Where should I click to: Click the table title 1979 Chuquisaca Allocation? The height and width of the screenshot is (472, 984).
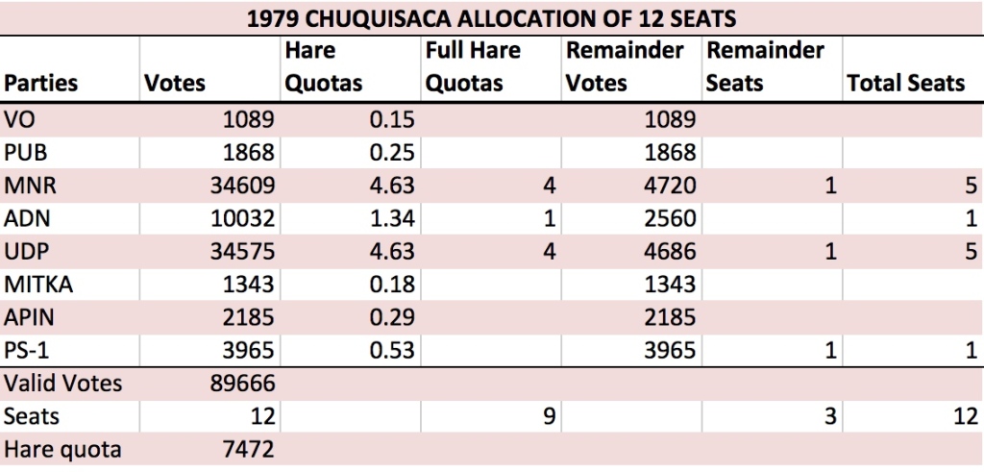[x=491, y=19]
